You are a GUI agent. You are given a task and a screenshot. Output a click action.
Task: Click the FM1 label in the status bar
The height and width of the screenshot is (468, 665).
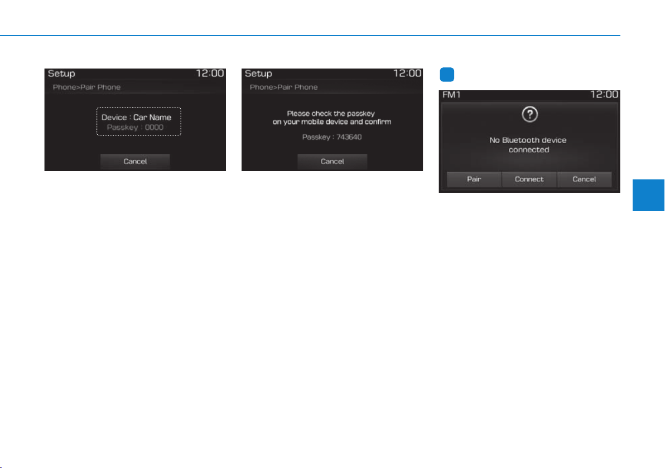(x=451, y=95)
